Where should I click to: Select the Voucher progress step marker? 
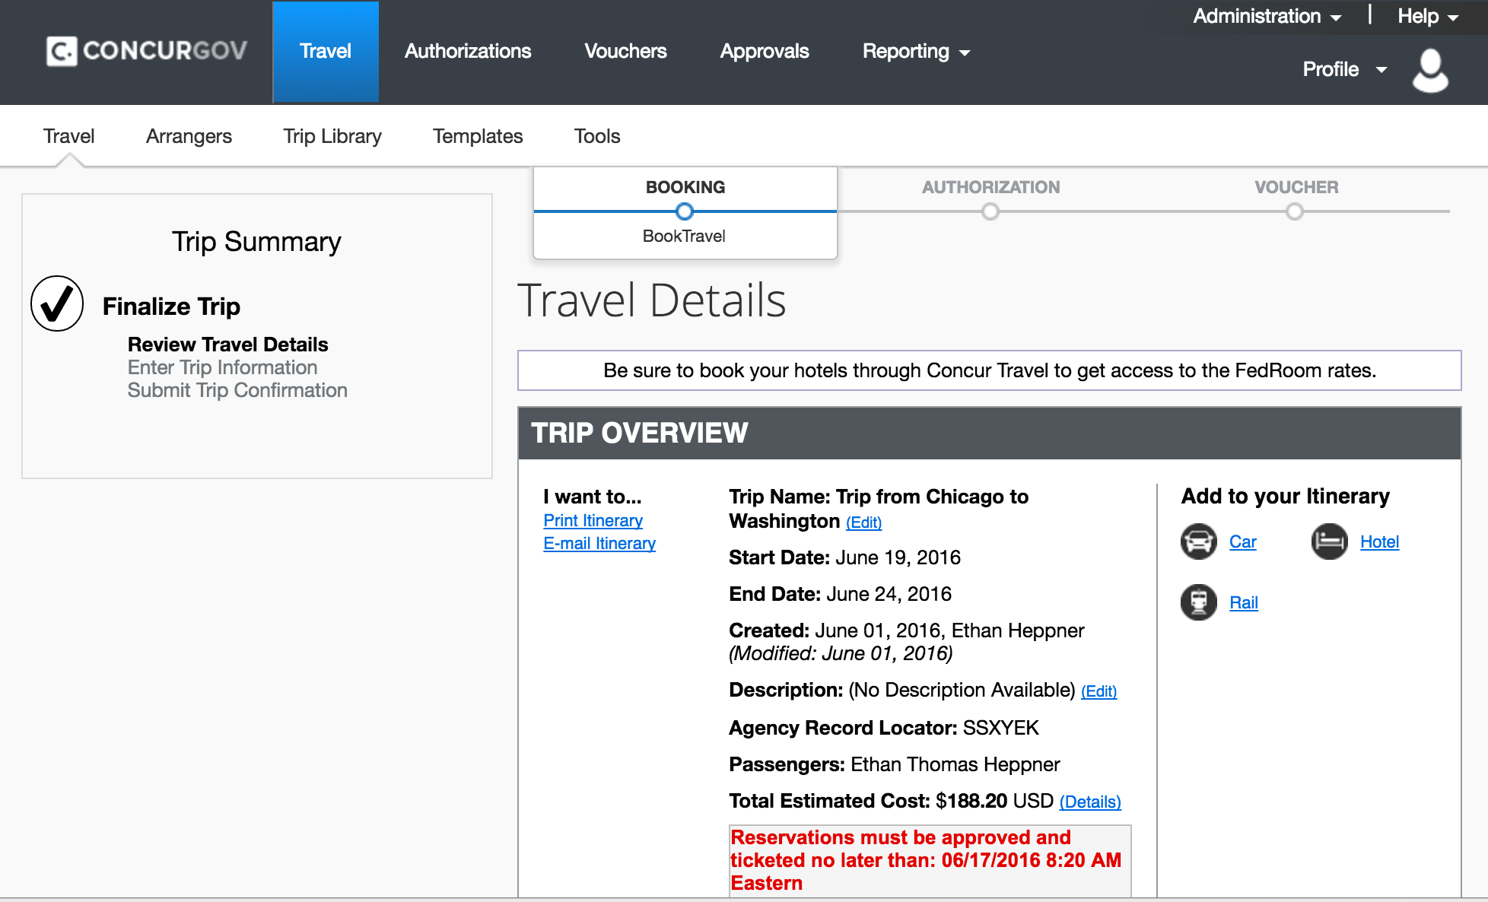tap(1295, 211)
